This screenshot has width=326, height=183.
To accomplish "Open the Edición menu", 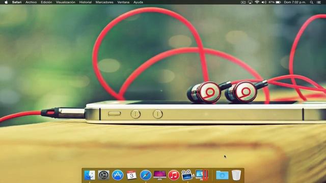I will (46, 2).
